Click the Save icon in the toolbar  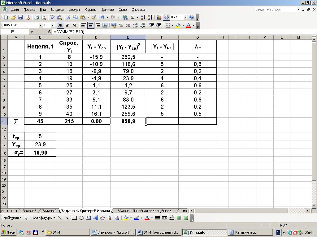click(20, 17)
